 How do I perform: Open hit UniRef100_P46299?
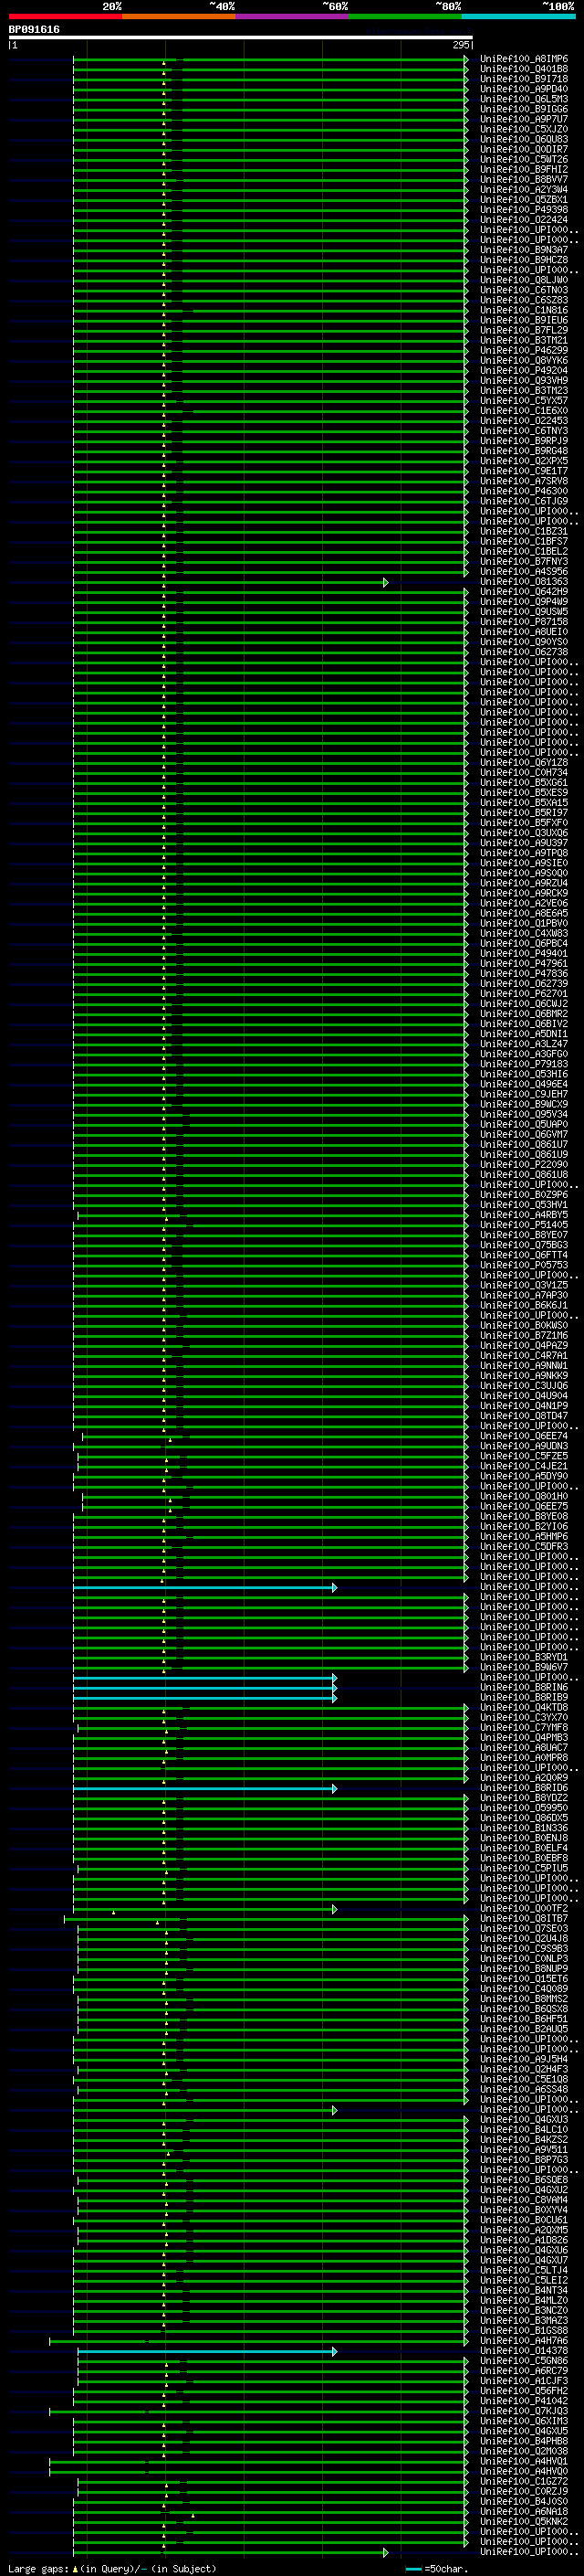point(524,351)
